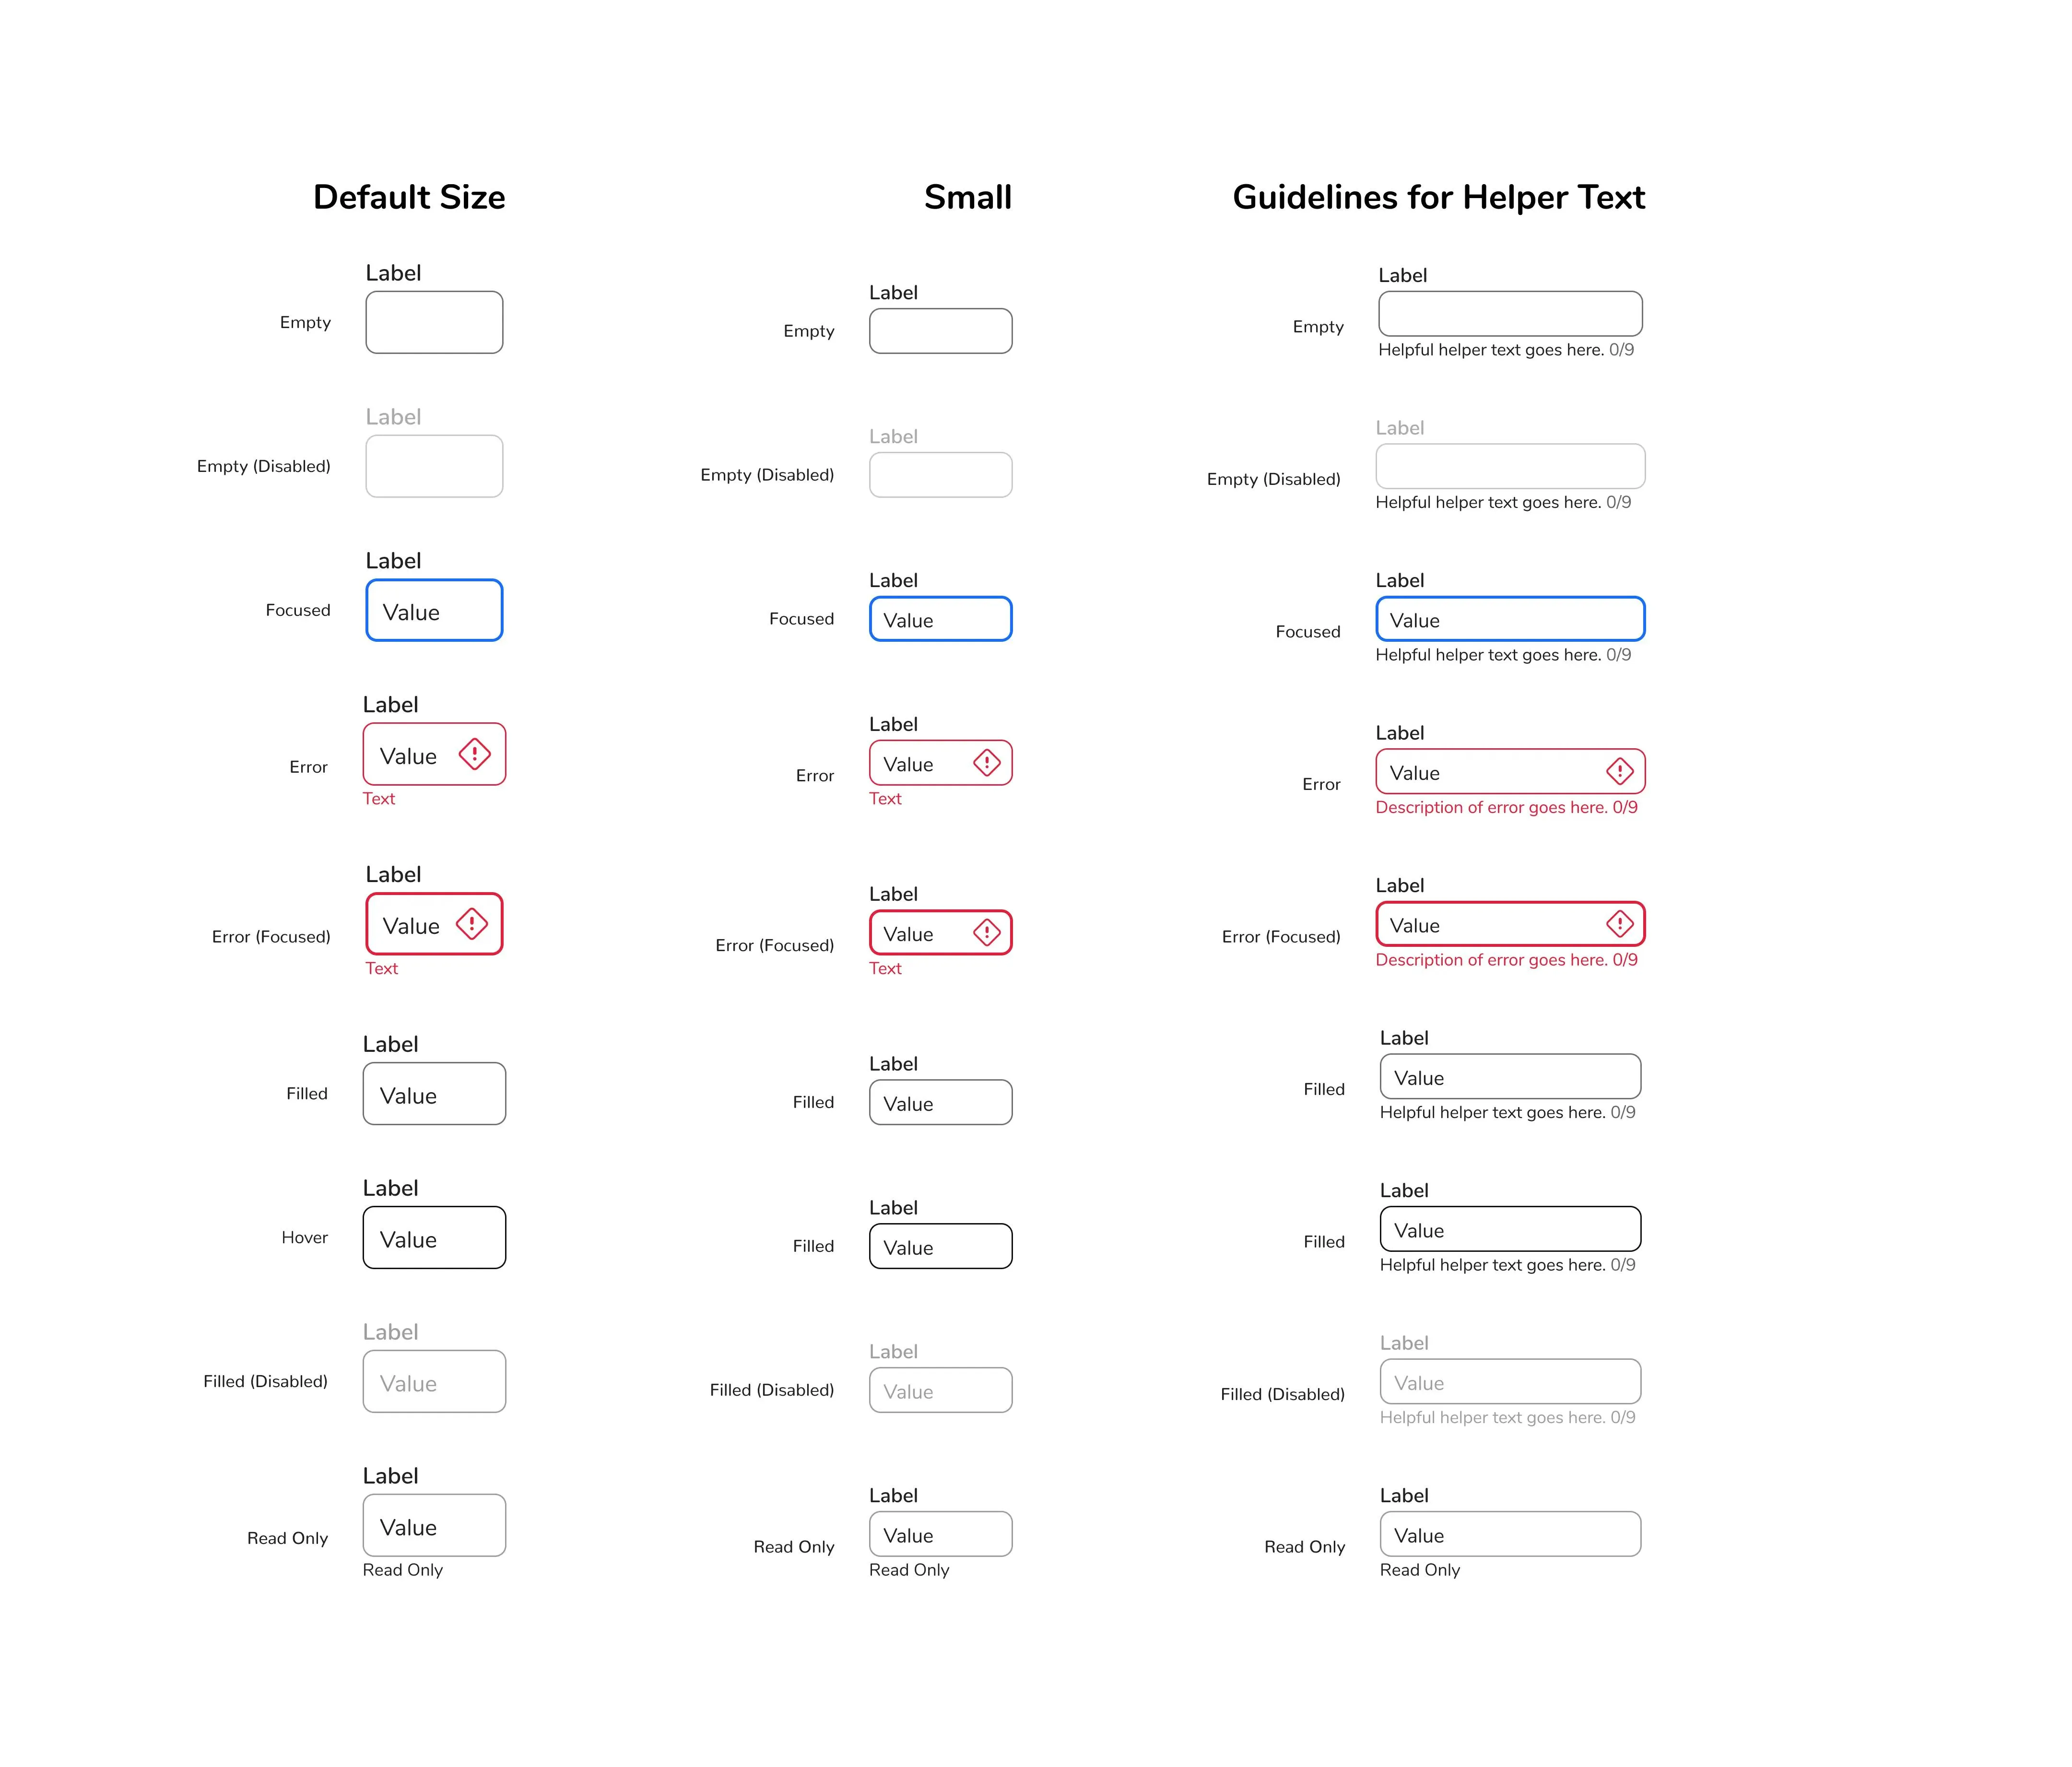Click the Read Only input in Default Size column
Image resolution: width=2072 pixels, height=1767 pixels.
tap(433, 1525)
